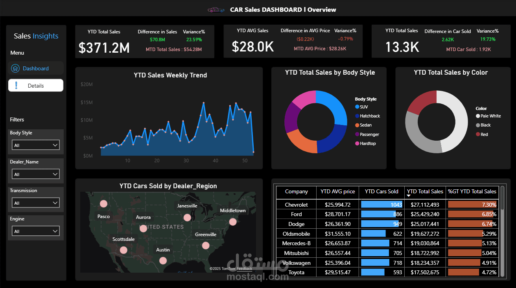Select the SUV legend marker in Body Style chart
The width and height of the screenshot is (516, 288).
358,106
